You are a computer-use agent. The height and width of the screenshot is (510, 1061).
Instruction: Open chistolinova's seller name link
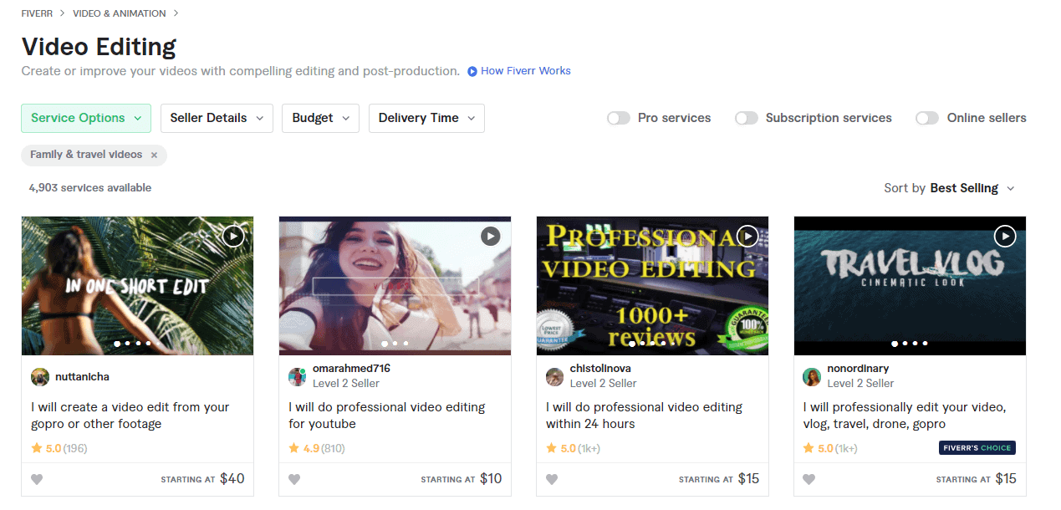[x=601, y=368]
